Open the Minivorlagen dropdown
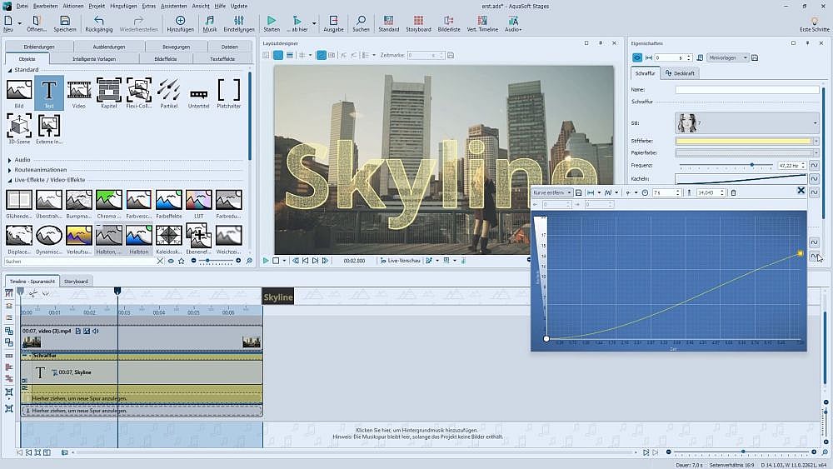The height and width of the screenshot is (469, 833). (x=726, y=57)
